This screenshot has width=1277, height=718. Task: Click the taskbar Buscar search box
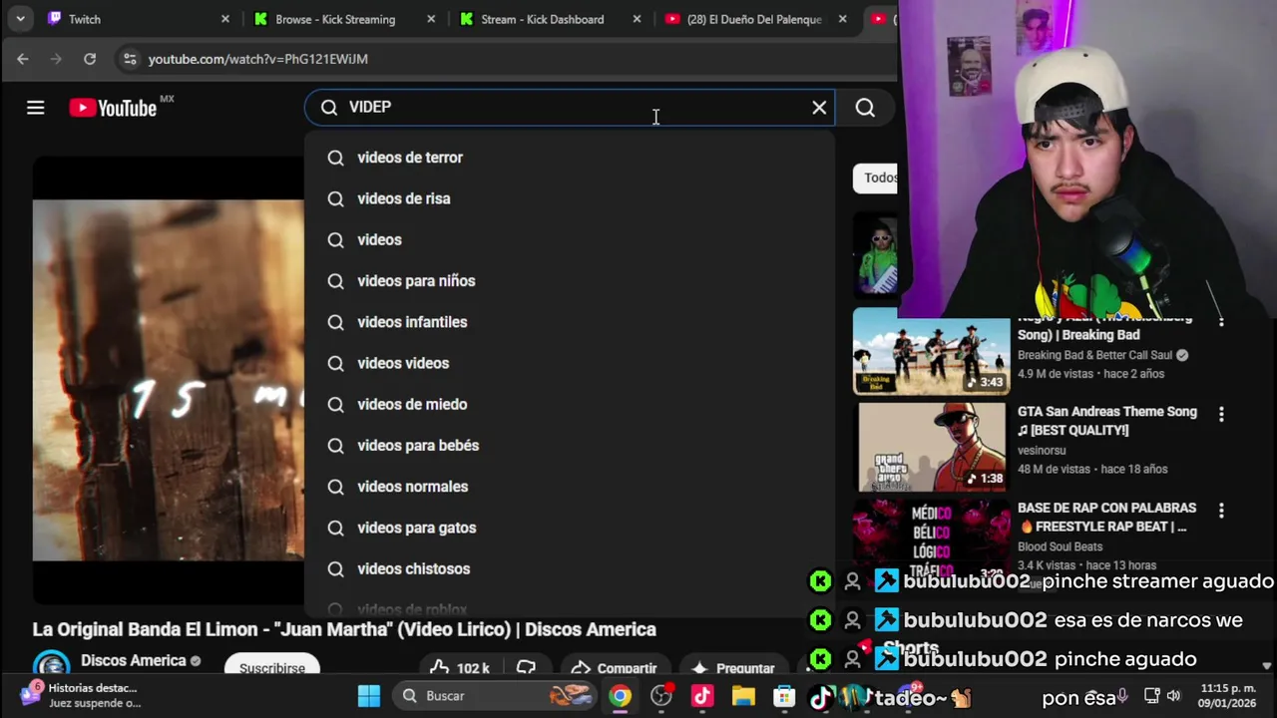(496, 696)
